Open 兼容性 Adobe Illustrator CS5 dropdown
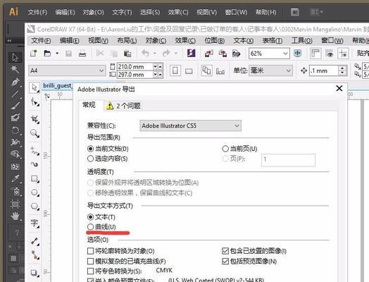369x282 pixels. (x=190, y=125)
